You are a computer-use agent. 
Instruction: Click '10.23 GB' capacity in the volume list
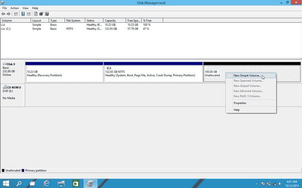110,25
